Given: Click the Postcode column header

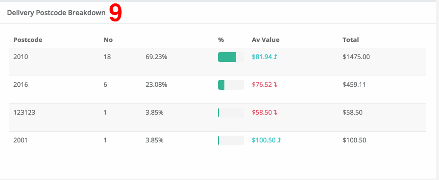Looking at the screenshot, I should [x=28, y=40].
